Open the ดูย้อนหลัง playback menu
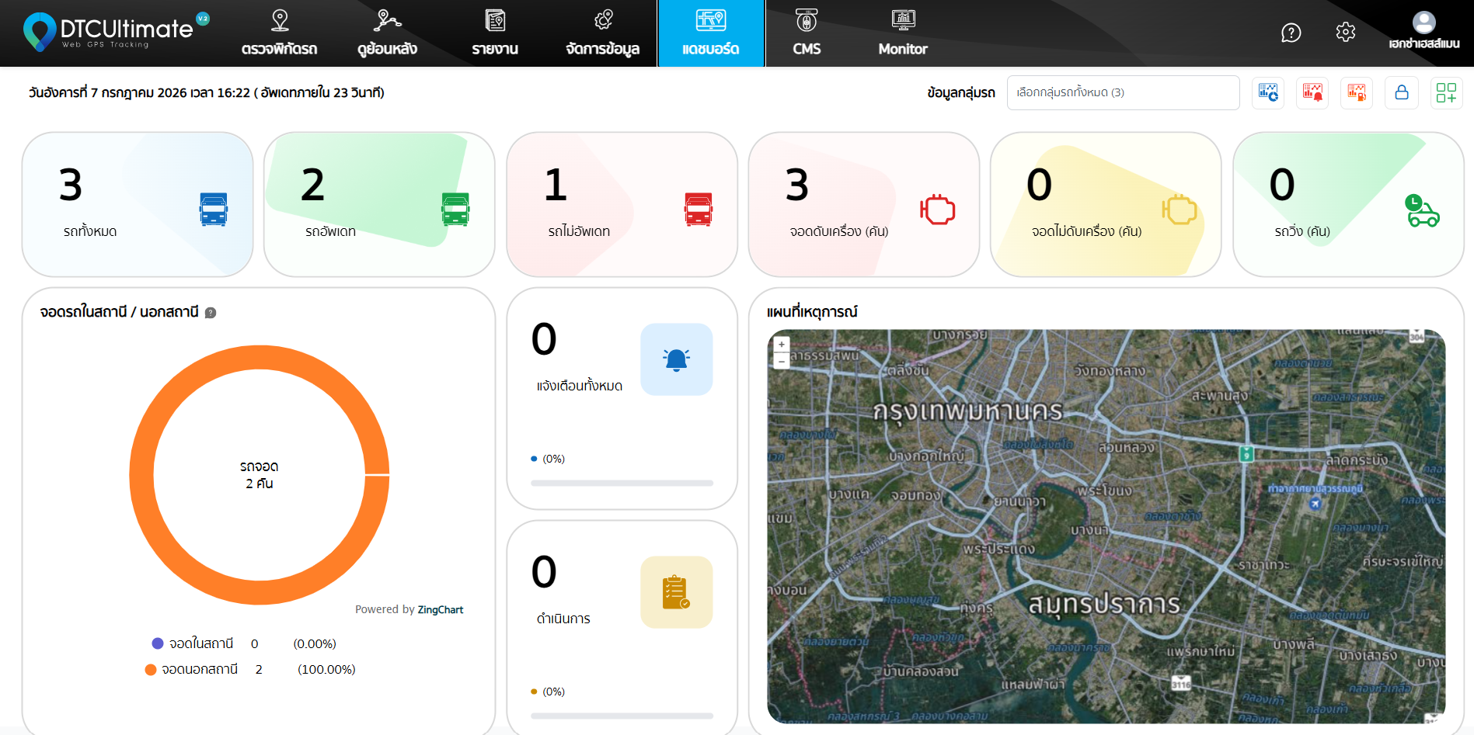 [387, 33]
